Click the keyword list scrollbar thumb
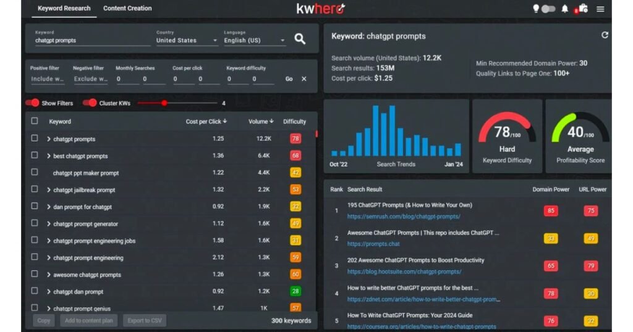Viewport: 633px width, 332px height. coord(316,134)
